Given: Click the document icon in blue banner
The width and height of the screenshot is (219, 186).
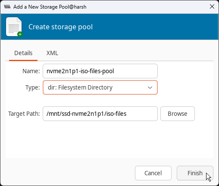Looking at the screenshot, I should (14, 27).
